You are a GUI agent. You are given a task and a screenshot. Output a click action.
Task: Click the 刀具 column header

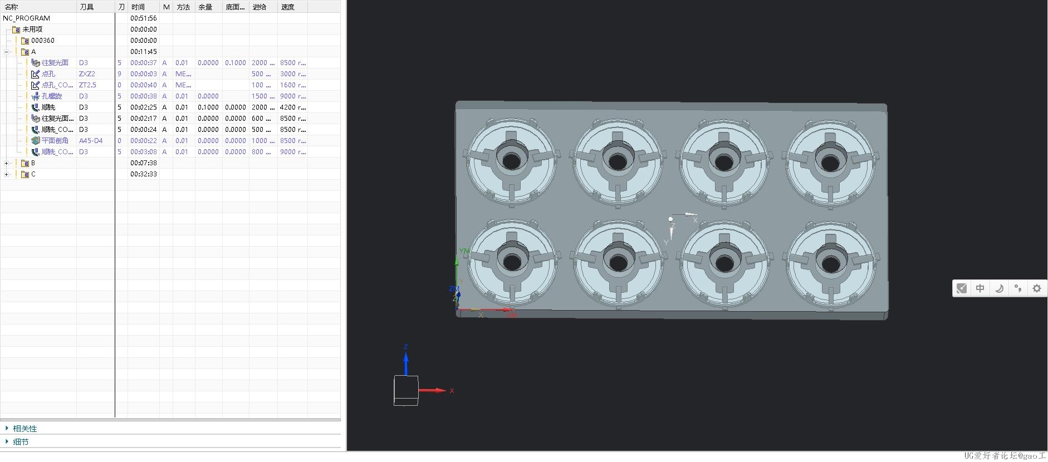96,7
